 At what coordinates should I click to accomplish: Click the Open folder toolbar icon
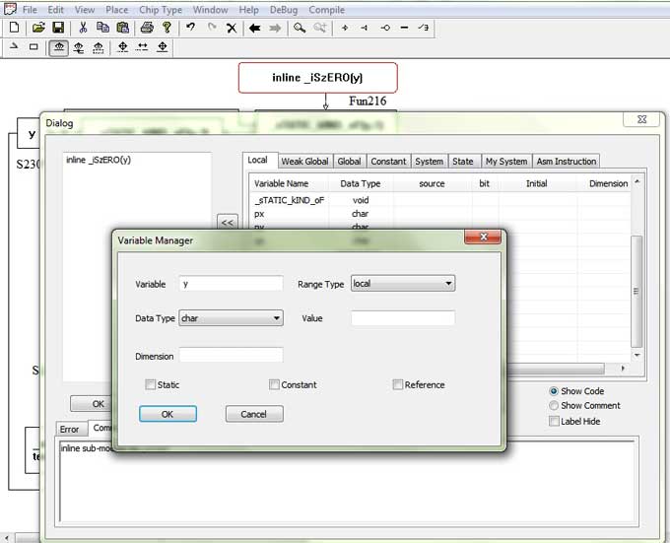click(38, 28)
